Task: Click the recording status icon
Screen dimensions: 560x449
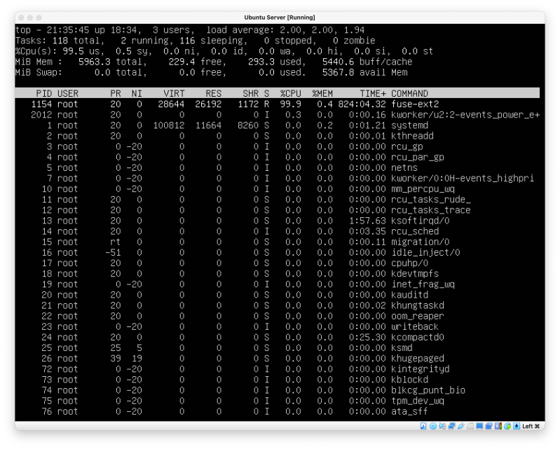Action: click(489, 426)
